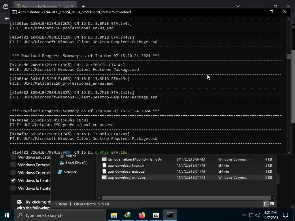The width and height of the screenshot is (295, 221).
Task: Click the command prompt title bar icon
Action: [x=14, y=12]
